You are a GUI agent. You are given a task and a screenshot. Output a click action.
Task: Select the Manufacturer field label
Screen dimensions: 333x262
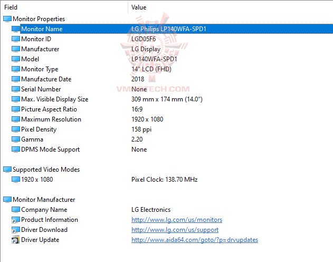tap(40, 49)
